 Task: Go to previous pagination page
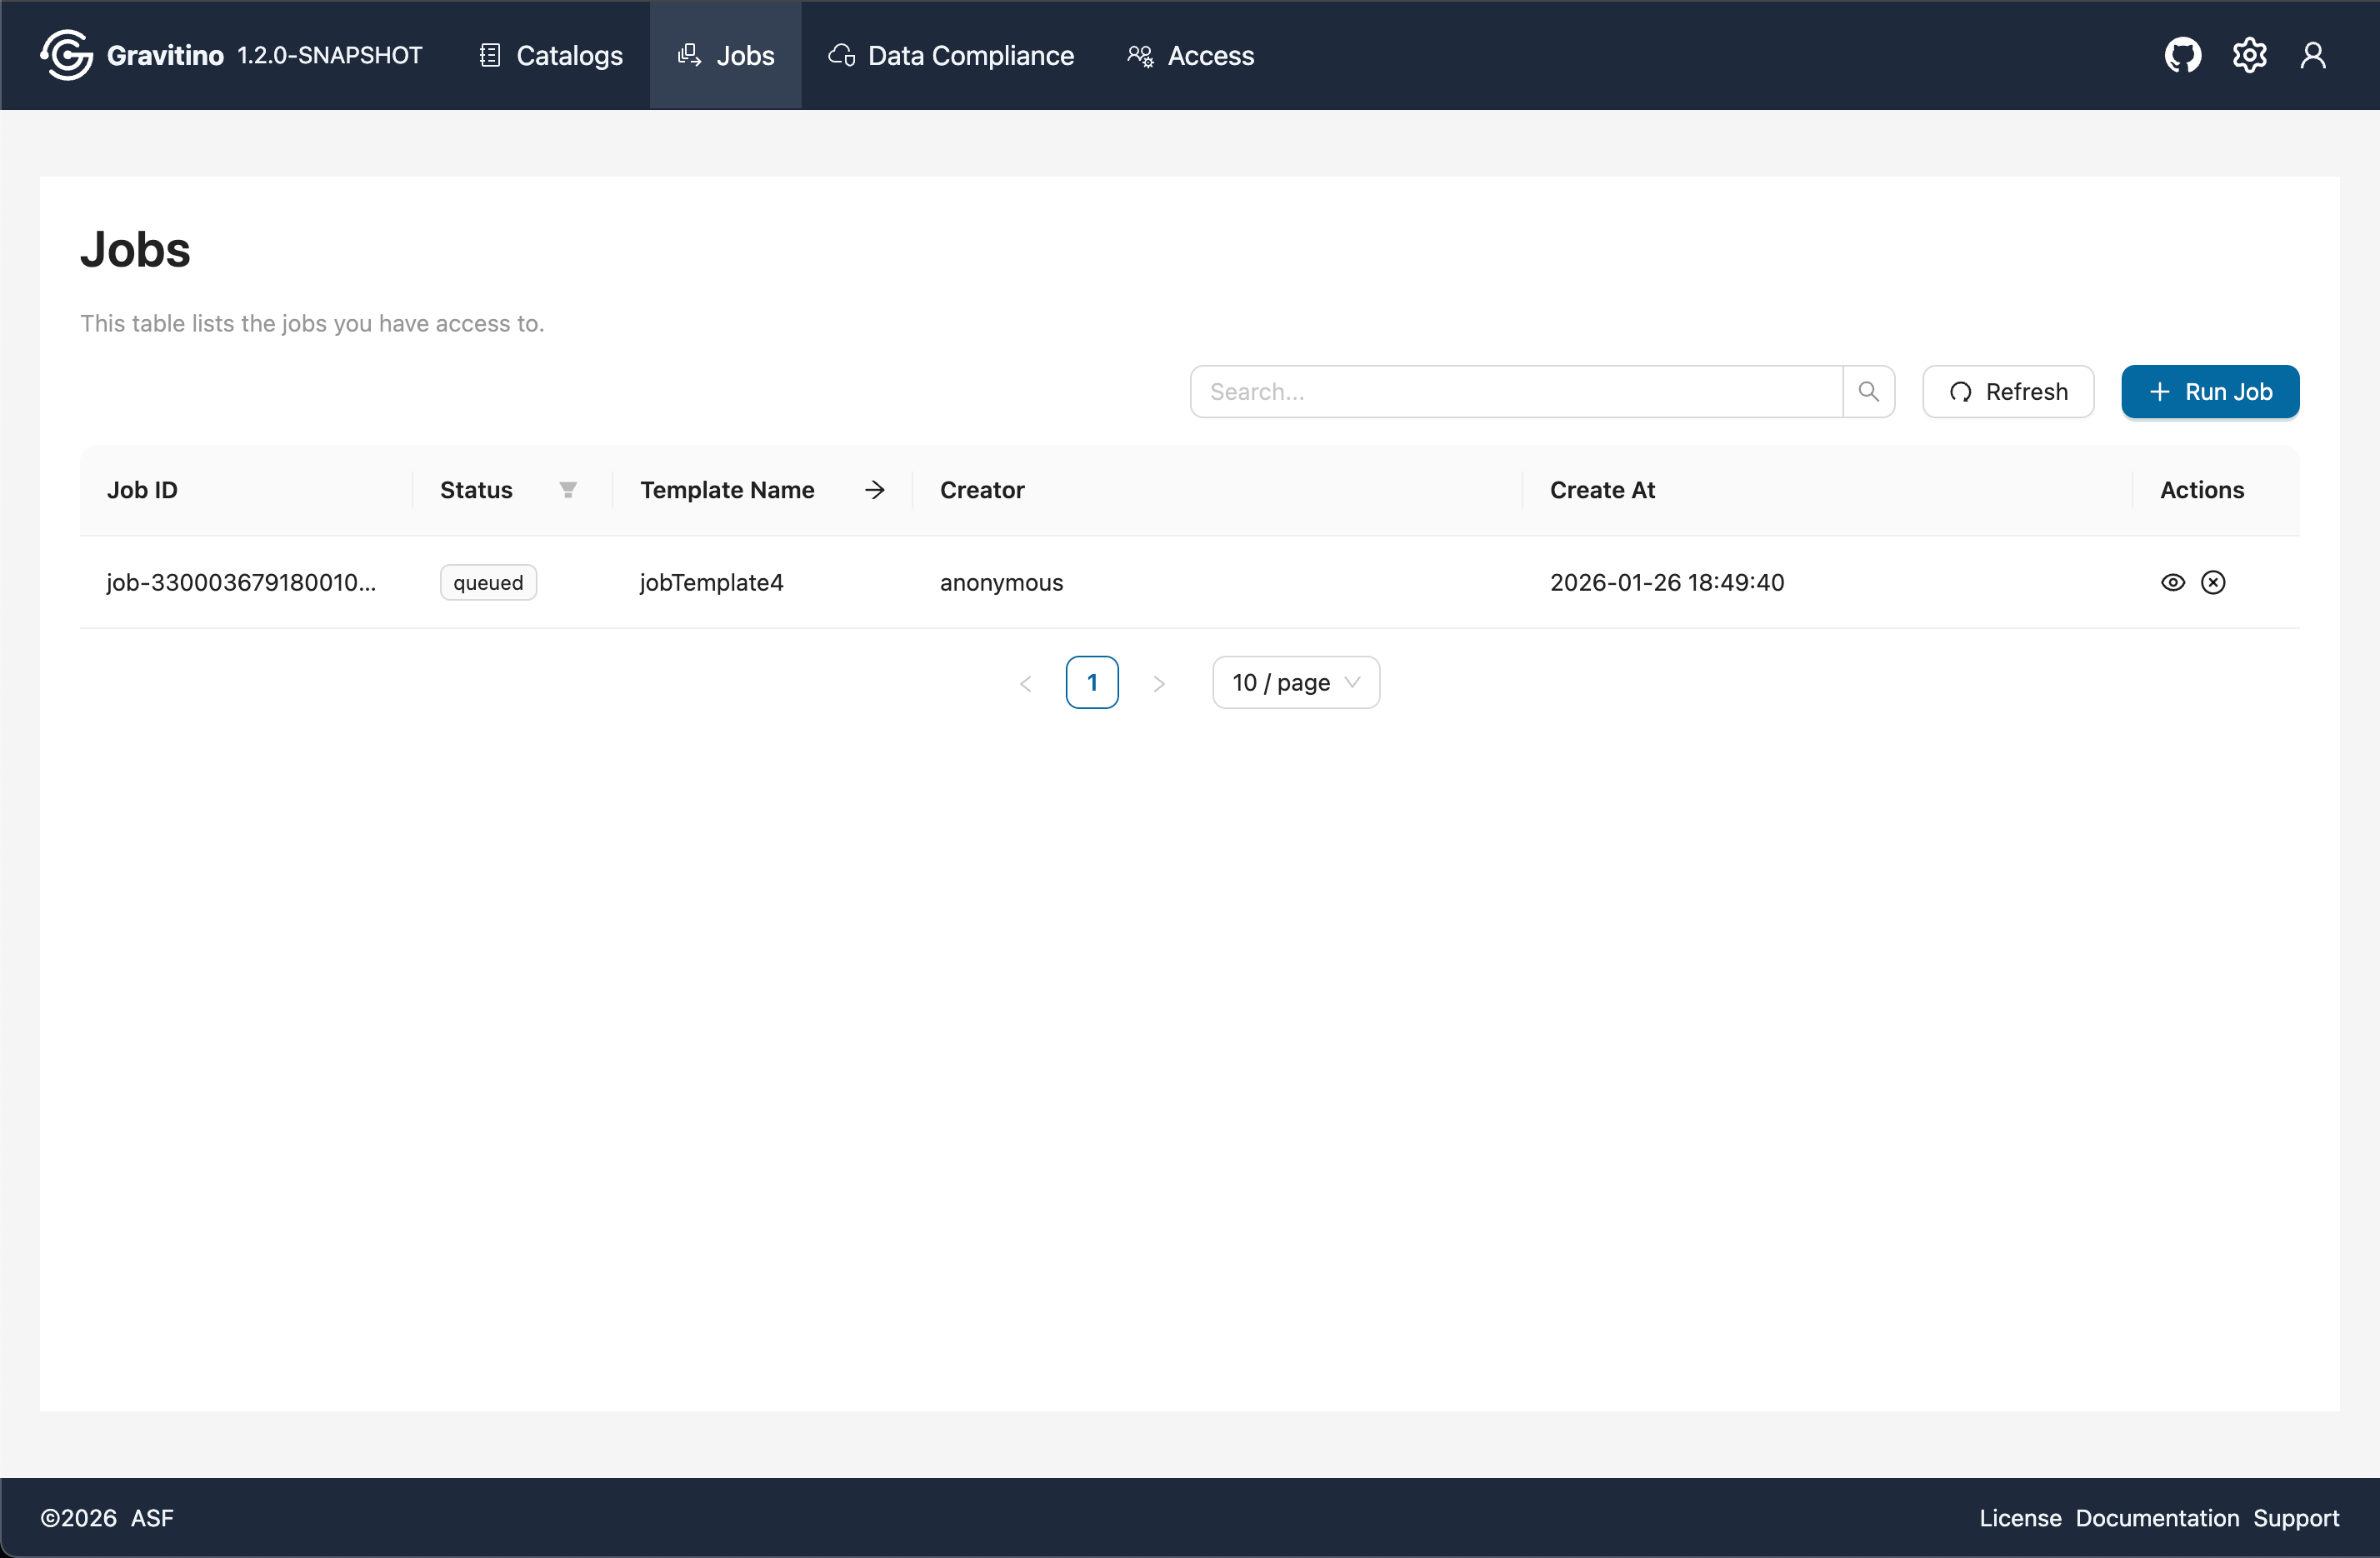tap(1025, 683)
